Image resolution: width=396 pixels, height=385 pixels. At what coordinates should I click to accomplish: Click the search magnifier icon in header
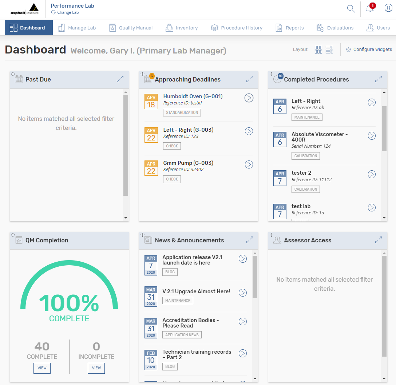coord(351,9)
